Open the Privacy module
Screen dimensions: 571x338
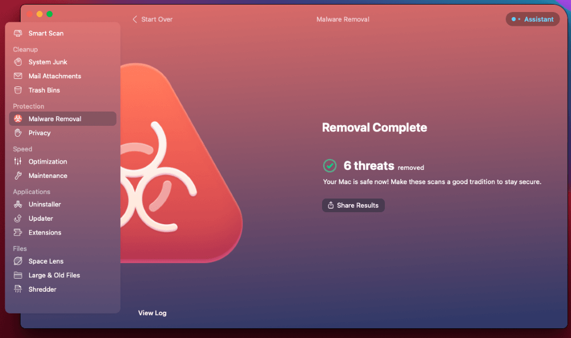click(x=63, y=133)
